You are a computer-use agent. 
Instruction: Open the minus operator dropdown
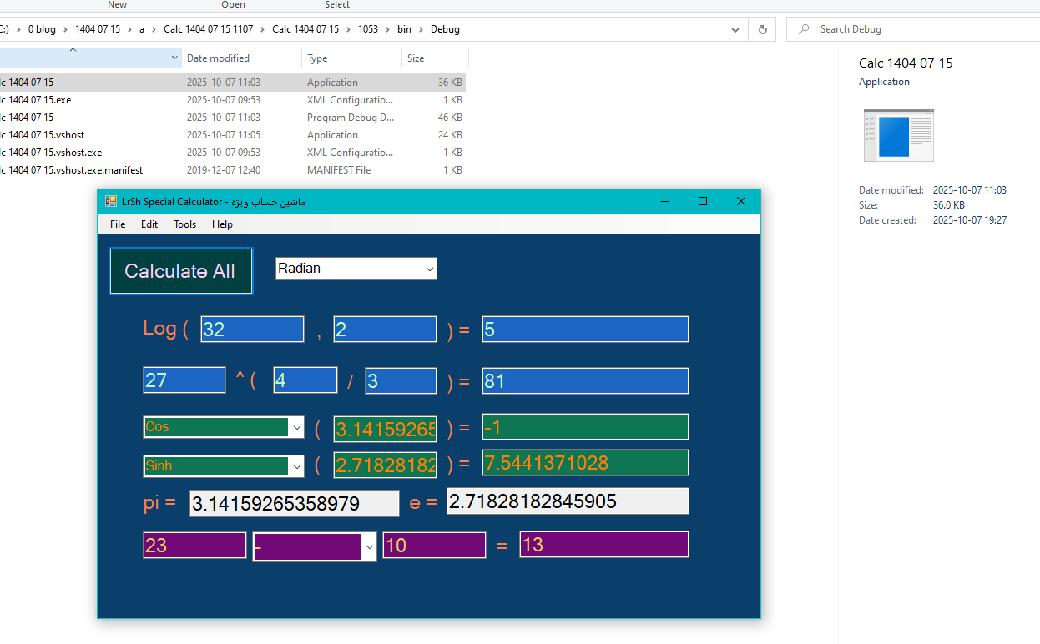pos(368,547)
